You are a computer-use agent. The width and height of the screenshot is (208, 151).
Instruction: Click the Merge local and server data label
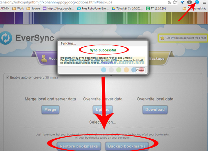pyautogui.click(x=50, y=99)
